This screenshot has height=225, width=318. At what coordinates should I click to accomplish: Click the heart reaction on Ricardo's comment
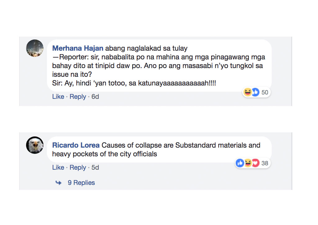[255, 163]
